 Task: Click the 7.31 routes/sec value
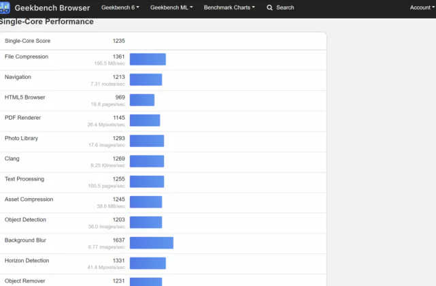tap(107, 84)
